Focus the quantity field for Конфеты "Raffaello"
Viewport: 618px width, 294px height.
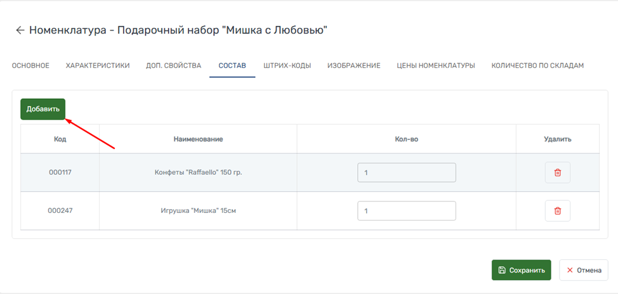click(x=406, y=172)
